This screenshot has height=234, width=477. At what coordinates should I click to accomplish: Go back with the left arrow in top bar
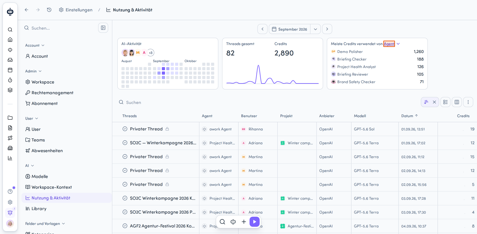click(x=26, y=10)
